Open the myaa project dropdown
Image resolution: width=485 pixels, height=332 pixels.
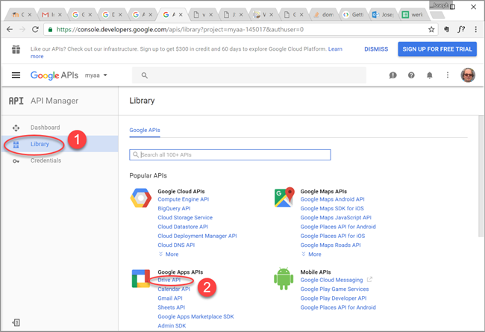click(x=96, y=75)
